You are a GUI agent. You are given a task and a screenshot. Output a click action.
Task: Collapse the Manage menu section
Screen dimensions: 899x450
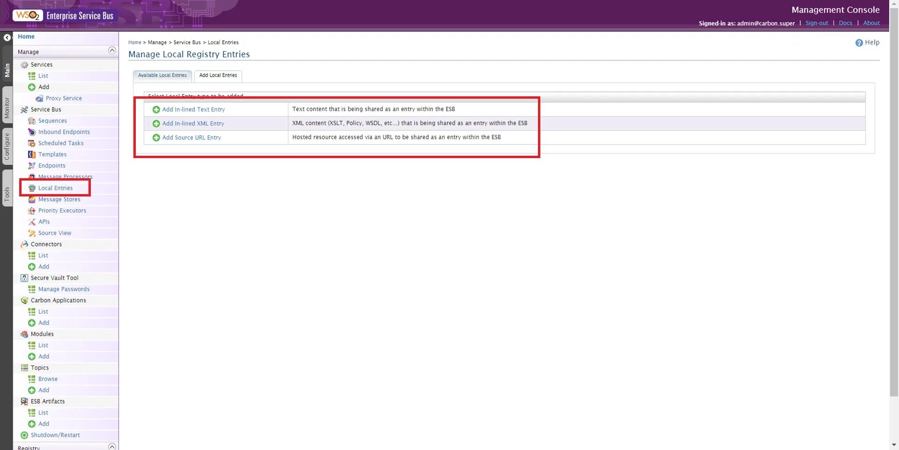[x=112, y=51]
